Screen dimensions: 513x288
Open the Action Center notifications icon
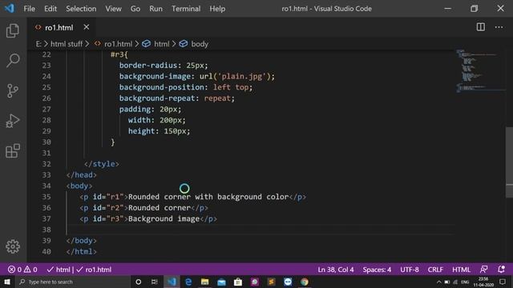click(503, 282)
